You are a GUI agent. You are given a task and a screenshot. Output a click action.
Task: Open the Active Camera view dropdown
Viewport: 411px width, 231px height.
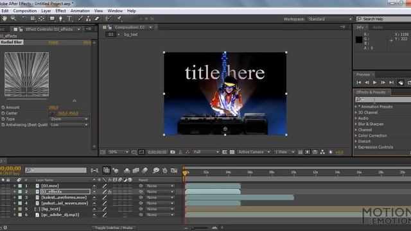(x=254, y=152)
